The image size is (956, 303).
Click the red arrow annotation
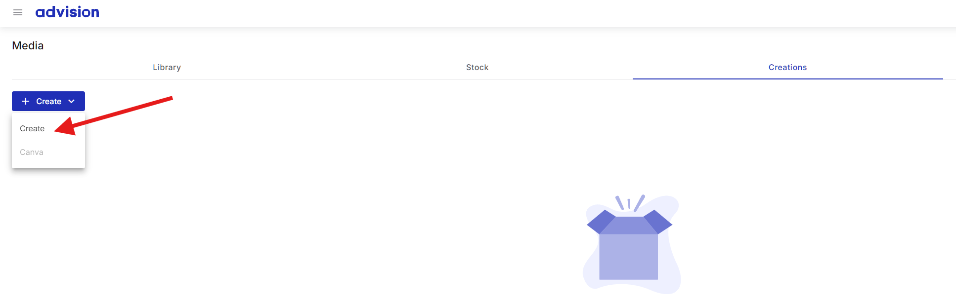click(x=113, y=115)
